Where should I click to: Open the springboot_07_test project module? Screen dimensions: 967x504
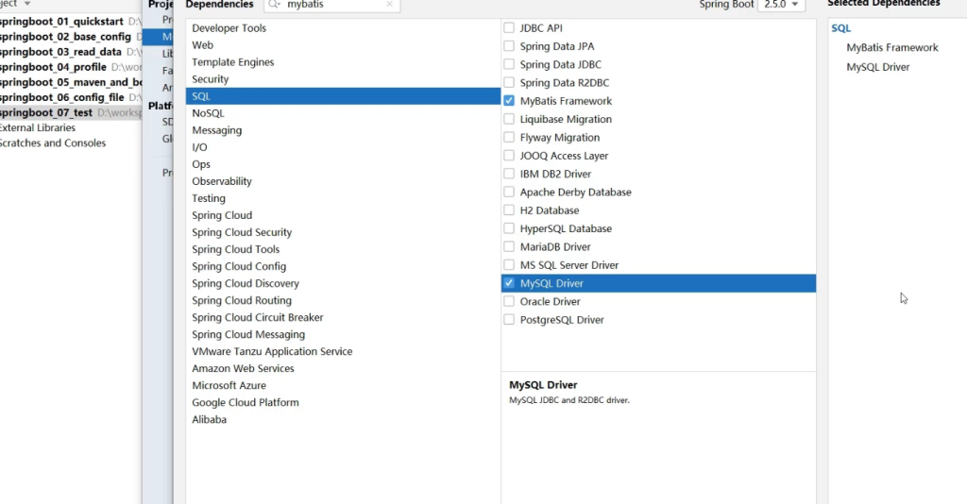coord(45,112)
